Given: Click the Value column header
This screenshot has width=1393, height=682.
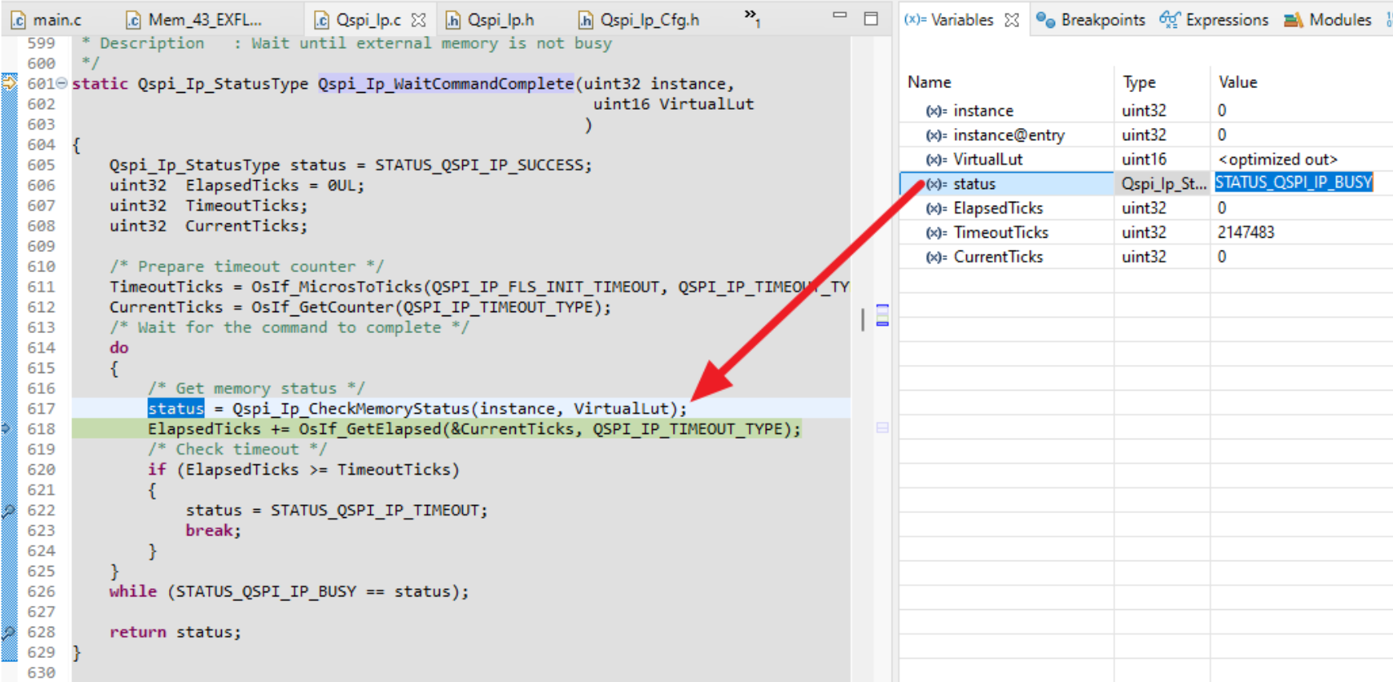Looking at the screenshot, I should pyautogui.click(x=1238, y=82).
